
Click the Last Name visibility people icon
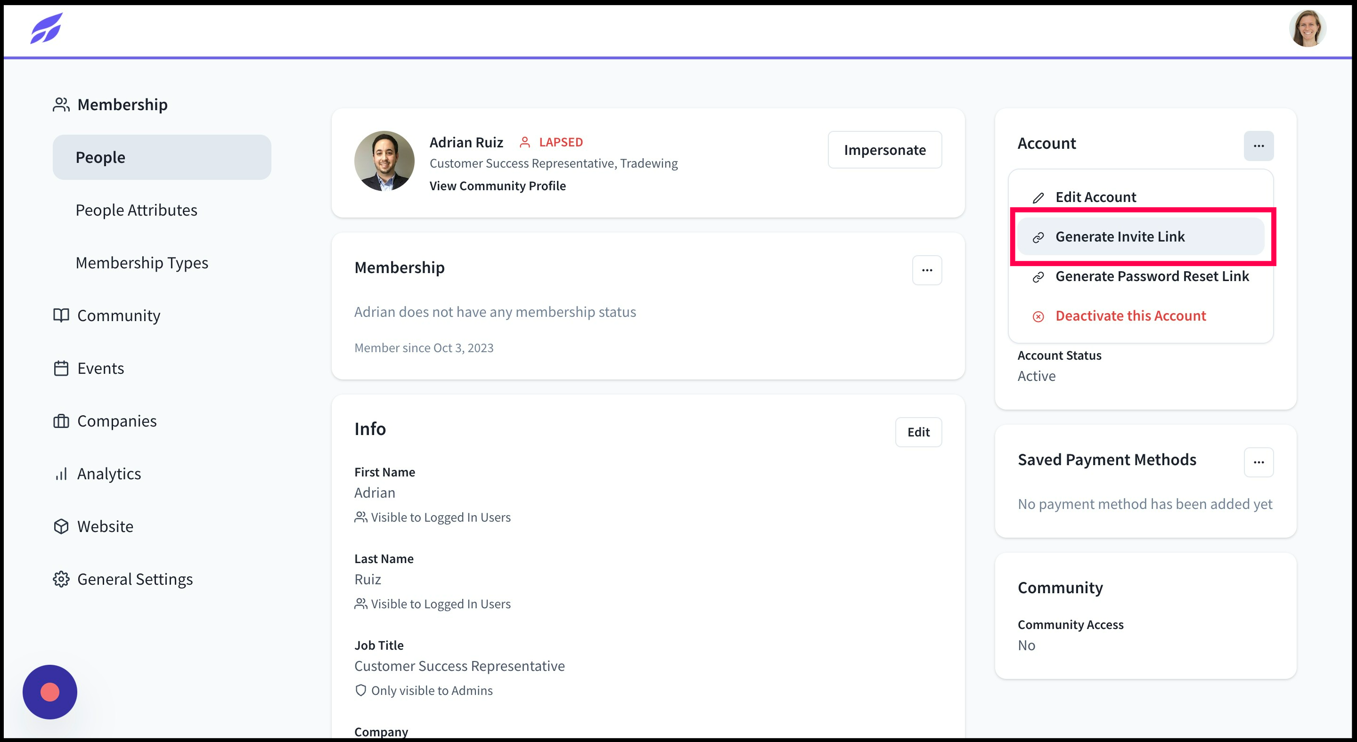point(361,604)
